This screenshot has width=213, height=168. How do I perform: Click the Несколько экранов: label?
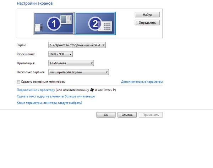[31, 72]
